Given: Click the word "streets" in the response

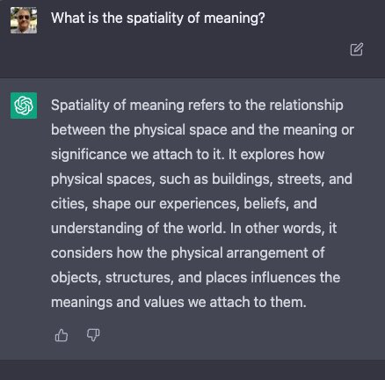Looking at the screenshot, I should 301,179.
